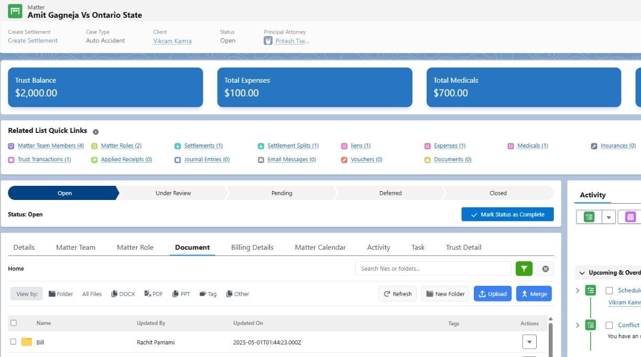Image resolution: width=641 pixels, height=357 pixels.
Task: View files by Tag
Action: 208,294
